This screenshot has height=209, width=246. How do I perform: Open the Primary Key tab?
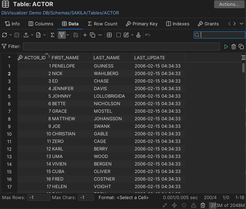click(x=142, y=24)
